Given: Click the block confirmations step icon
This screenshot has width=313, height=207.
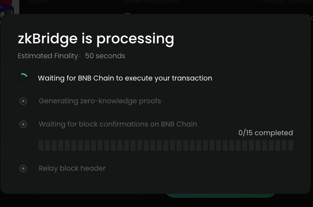Looking at the screenshot, I should point(23,124).
